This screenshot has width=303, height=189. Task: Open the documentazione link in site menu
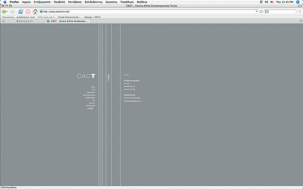[x=89, y=95]
